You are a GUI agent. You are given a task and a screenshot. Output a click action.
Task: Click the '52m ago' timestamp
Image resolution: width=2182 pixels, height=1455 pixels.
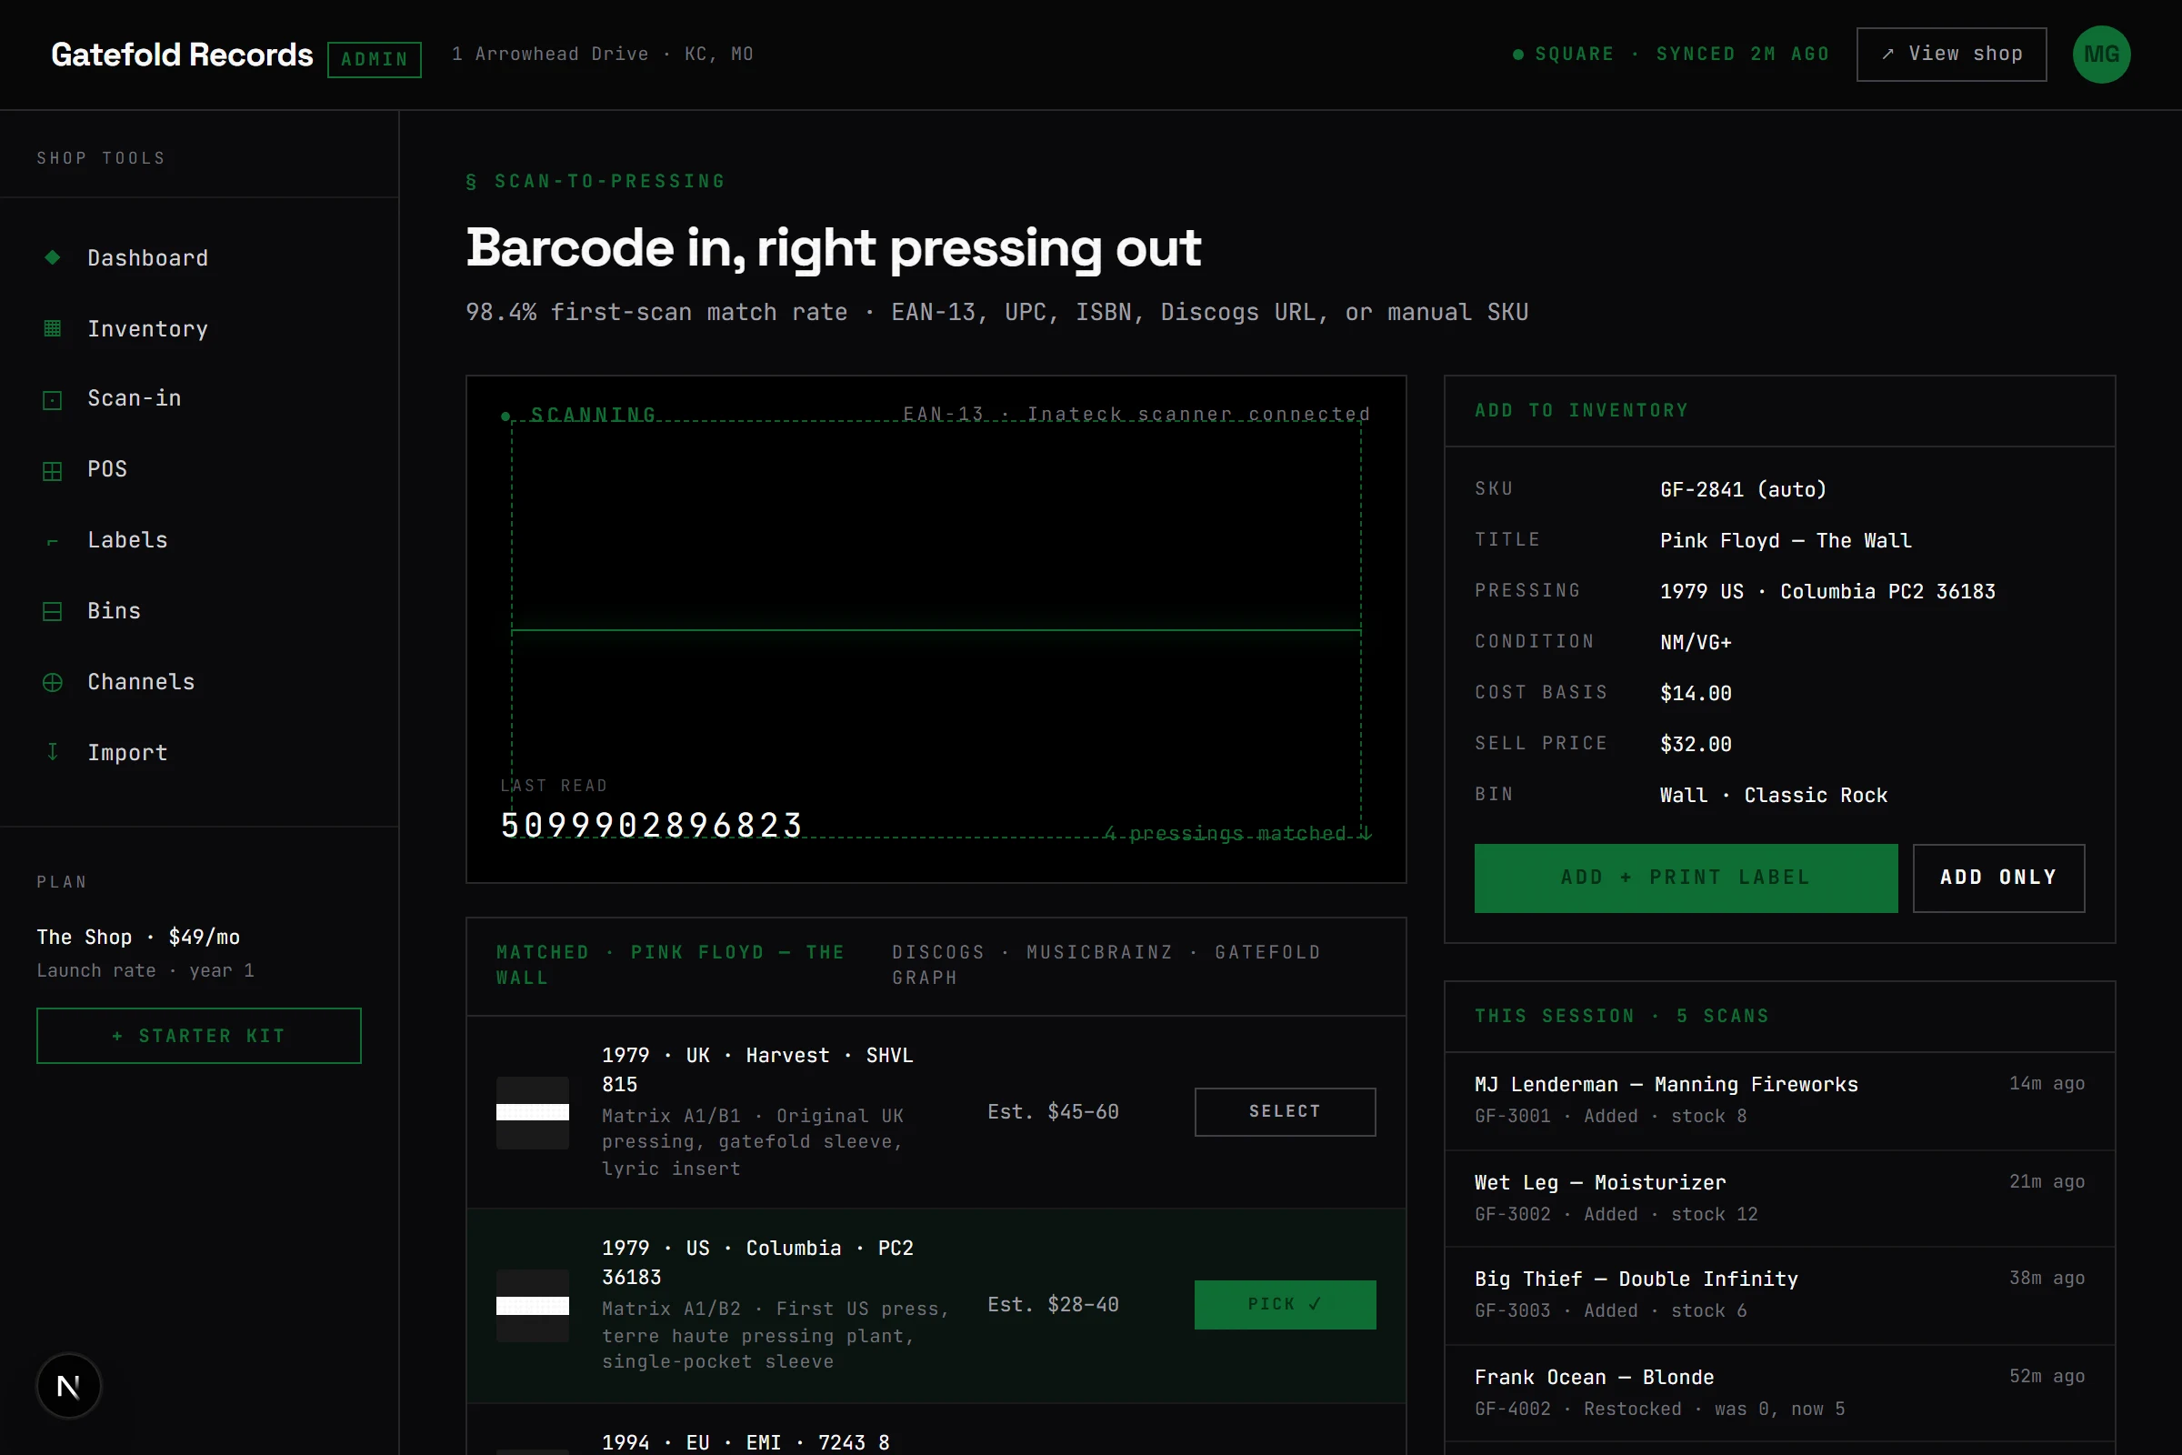coord(2047,1376)
